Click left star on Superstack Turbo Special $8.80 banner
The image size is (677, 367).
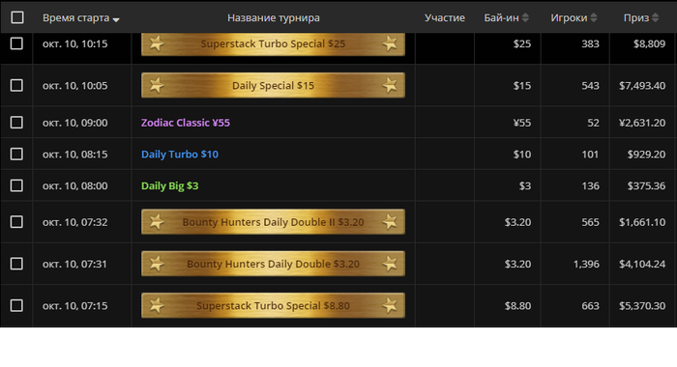coord(157,306)
